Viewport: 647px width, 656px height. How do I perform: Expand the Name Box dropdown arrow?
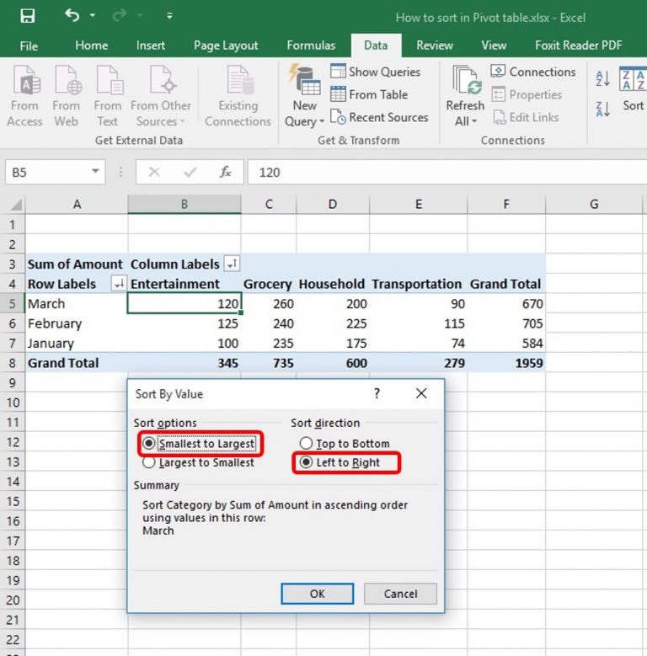tap(95, 172)
